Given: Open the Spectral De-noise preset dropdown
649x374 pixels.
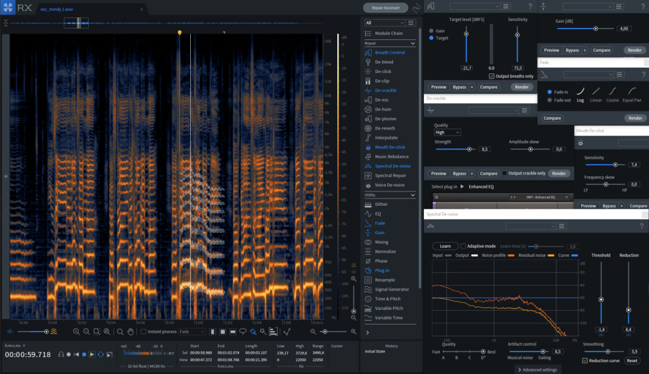Looking at the screenshot, I should [x=530, y=226].
